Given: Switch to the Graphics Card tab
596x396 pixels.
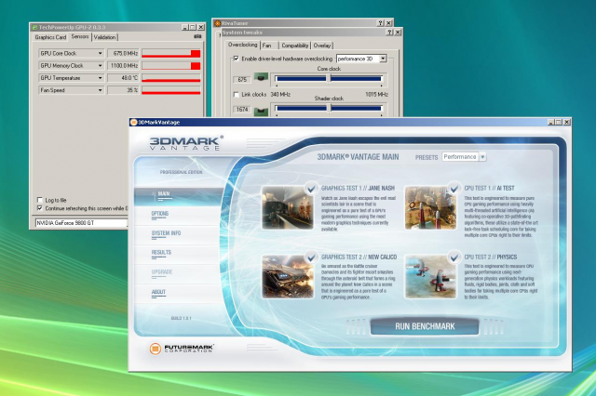Looking at the screenshot, I should coord(50,37).
